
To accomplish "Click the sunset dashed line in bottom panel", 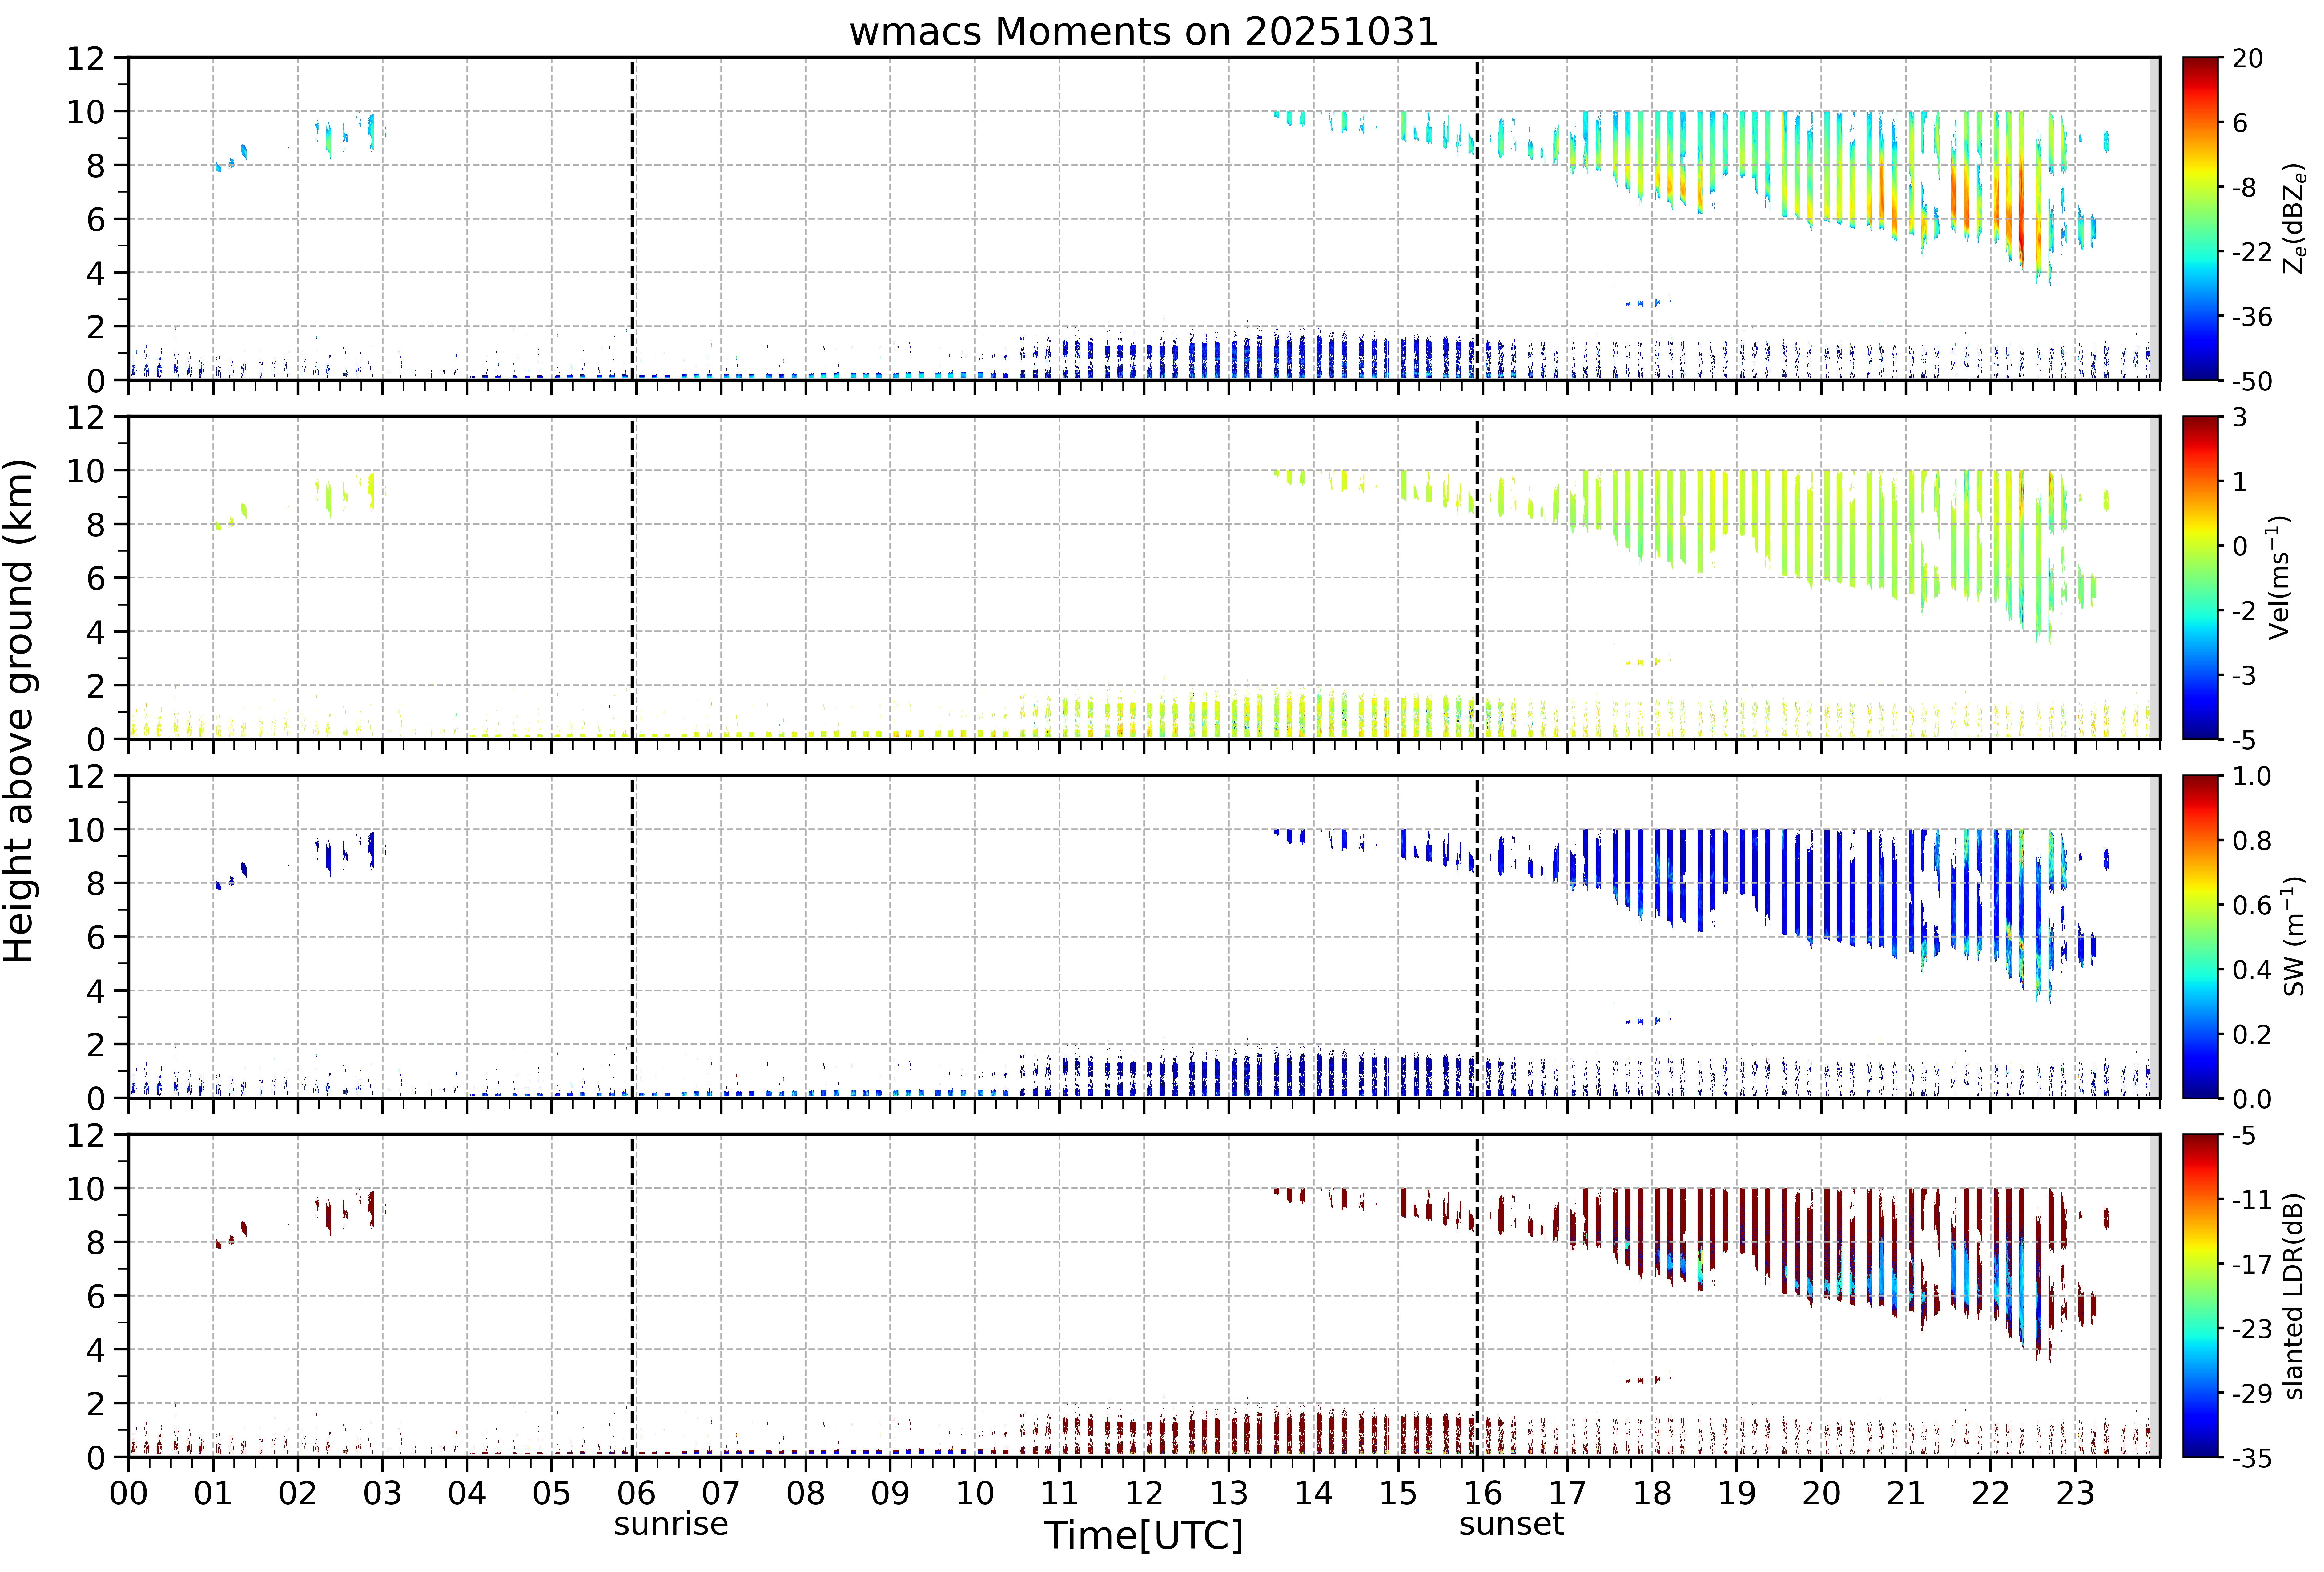I will point(1477,1296).
